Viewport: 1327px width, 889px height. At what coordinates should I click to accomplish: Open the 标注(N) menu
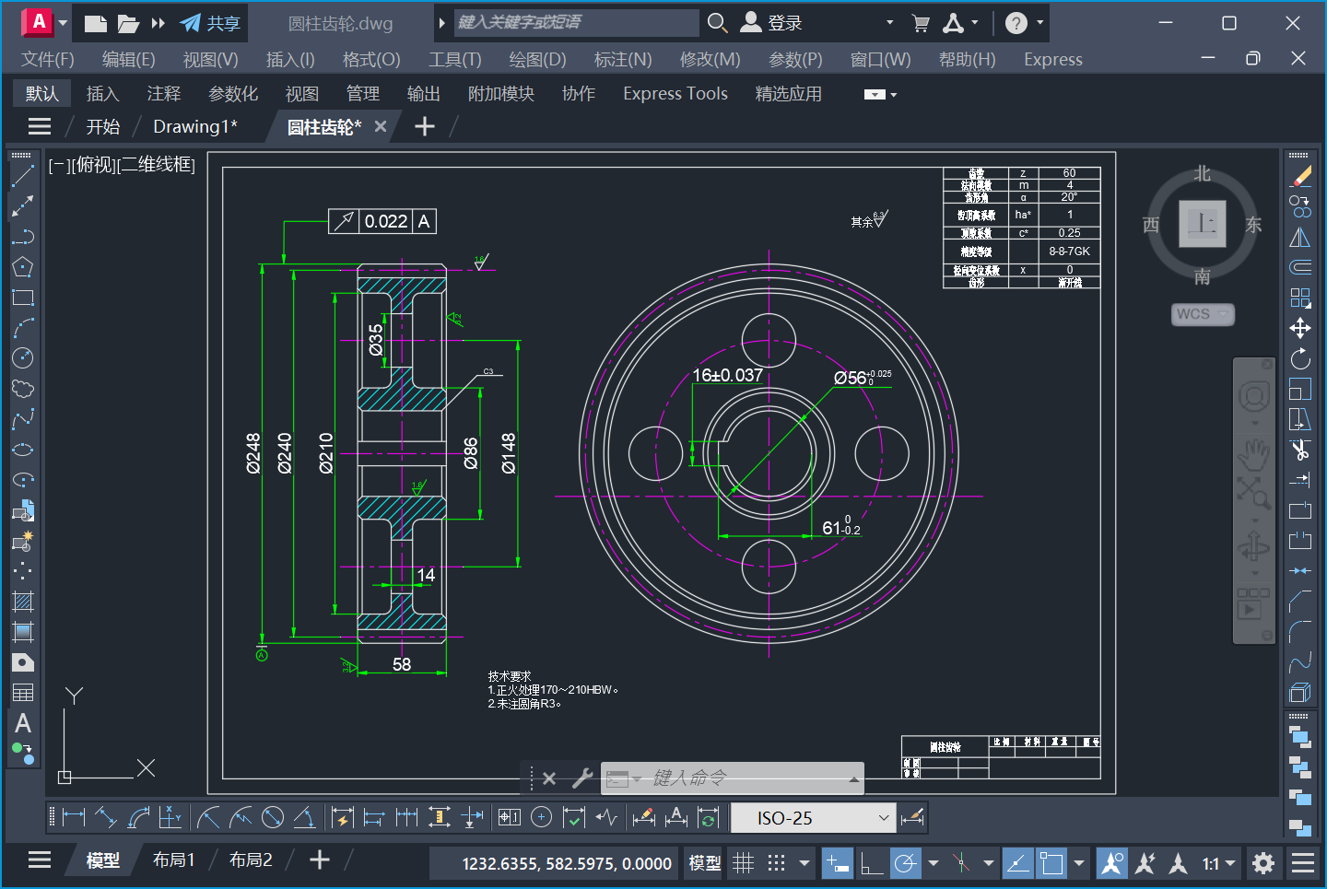click(x=622, y=60)
